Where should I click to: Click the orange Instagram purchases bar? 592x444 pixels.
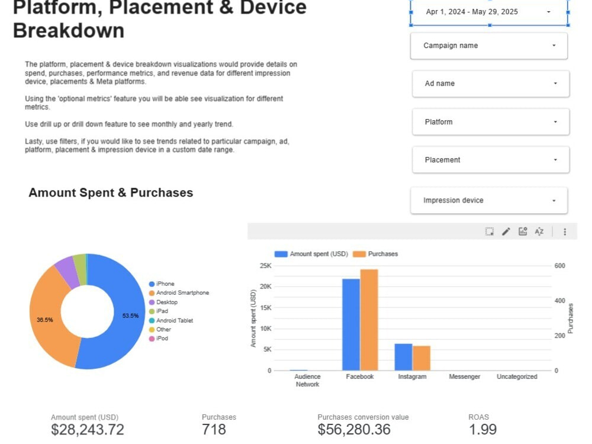(422, 358)
